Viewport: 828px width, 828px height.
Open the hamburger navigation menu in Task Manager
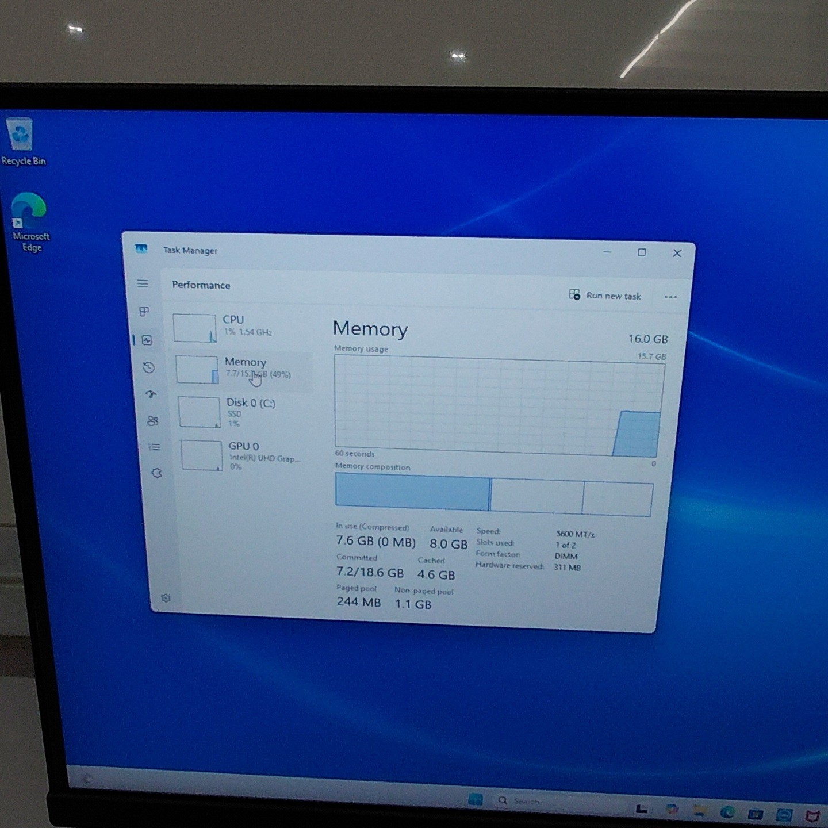[x=143, y=283]
